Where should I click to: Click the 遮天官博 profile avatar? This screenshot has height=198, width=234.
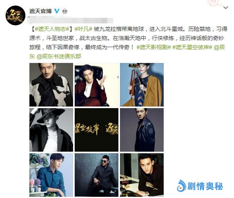pyautogui.click(x=15, y=15)
